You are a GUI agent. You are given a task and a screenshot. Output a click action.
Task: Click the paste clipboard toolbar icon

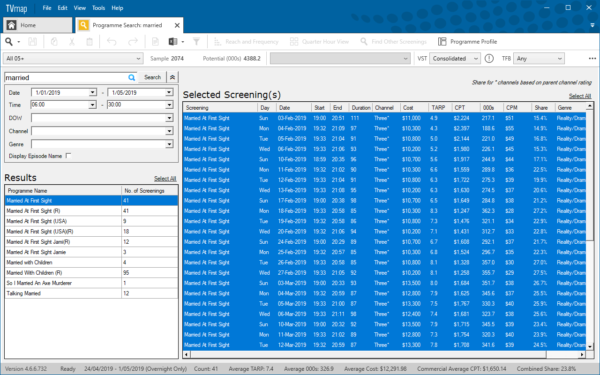90,42
